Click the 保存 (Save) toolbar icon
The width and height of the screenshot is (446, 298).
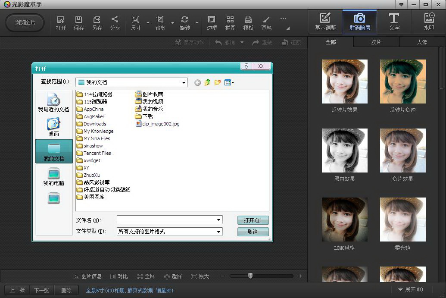79,23
